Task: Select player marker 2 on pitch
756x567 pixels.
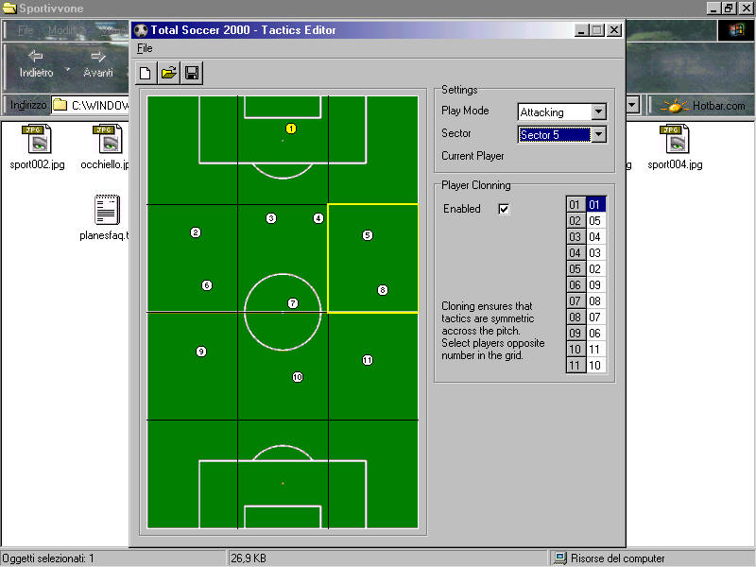Action: 196,232
